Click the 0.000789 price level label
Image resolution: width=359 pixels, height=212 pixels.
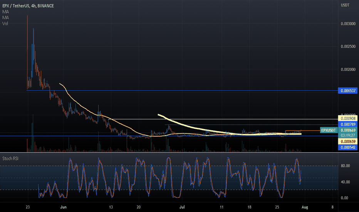tap(348, 124)
